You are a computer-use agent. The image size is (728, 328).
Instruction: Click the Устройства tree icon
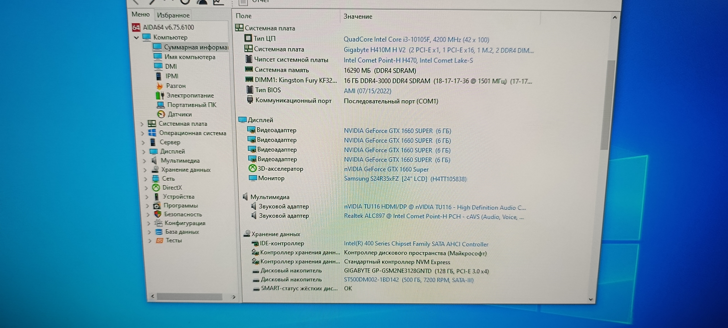[x=156, y=197]
